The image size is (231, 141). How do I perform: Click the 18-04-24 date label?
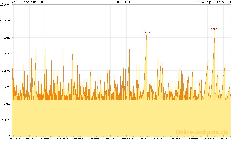[x=192, y=138]
